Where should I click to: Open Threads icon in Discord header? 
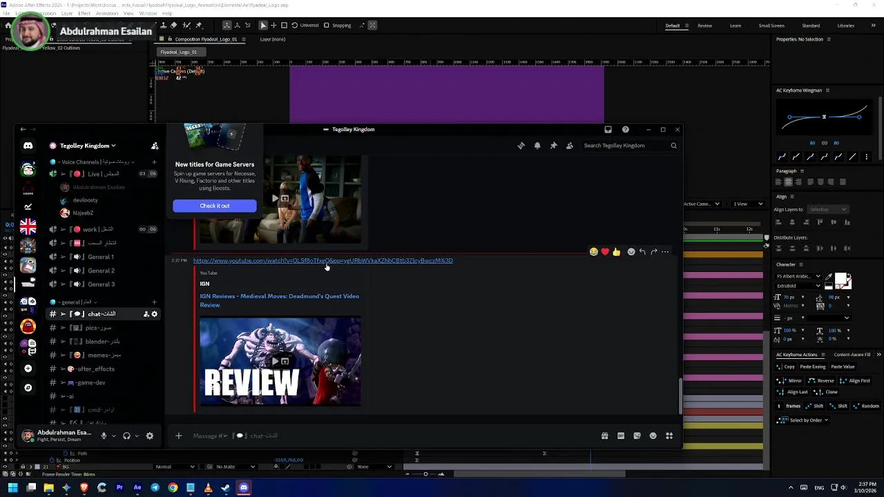click(521, 146)
